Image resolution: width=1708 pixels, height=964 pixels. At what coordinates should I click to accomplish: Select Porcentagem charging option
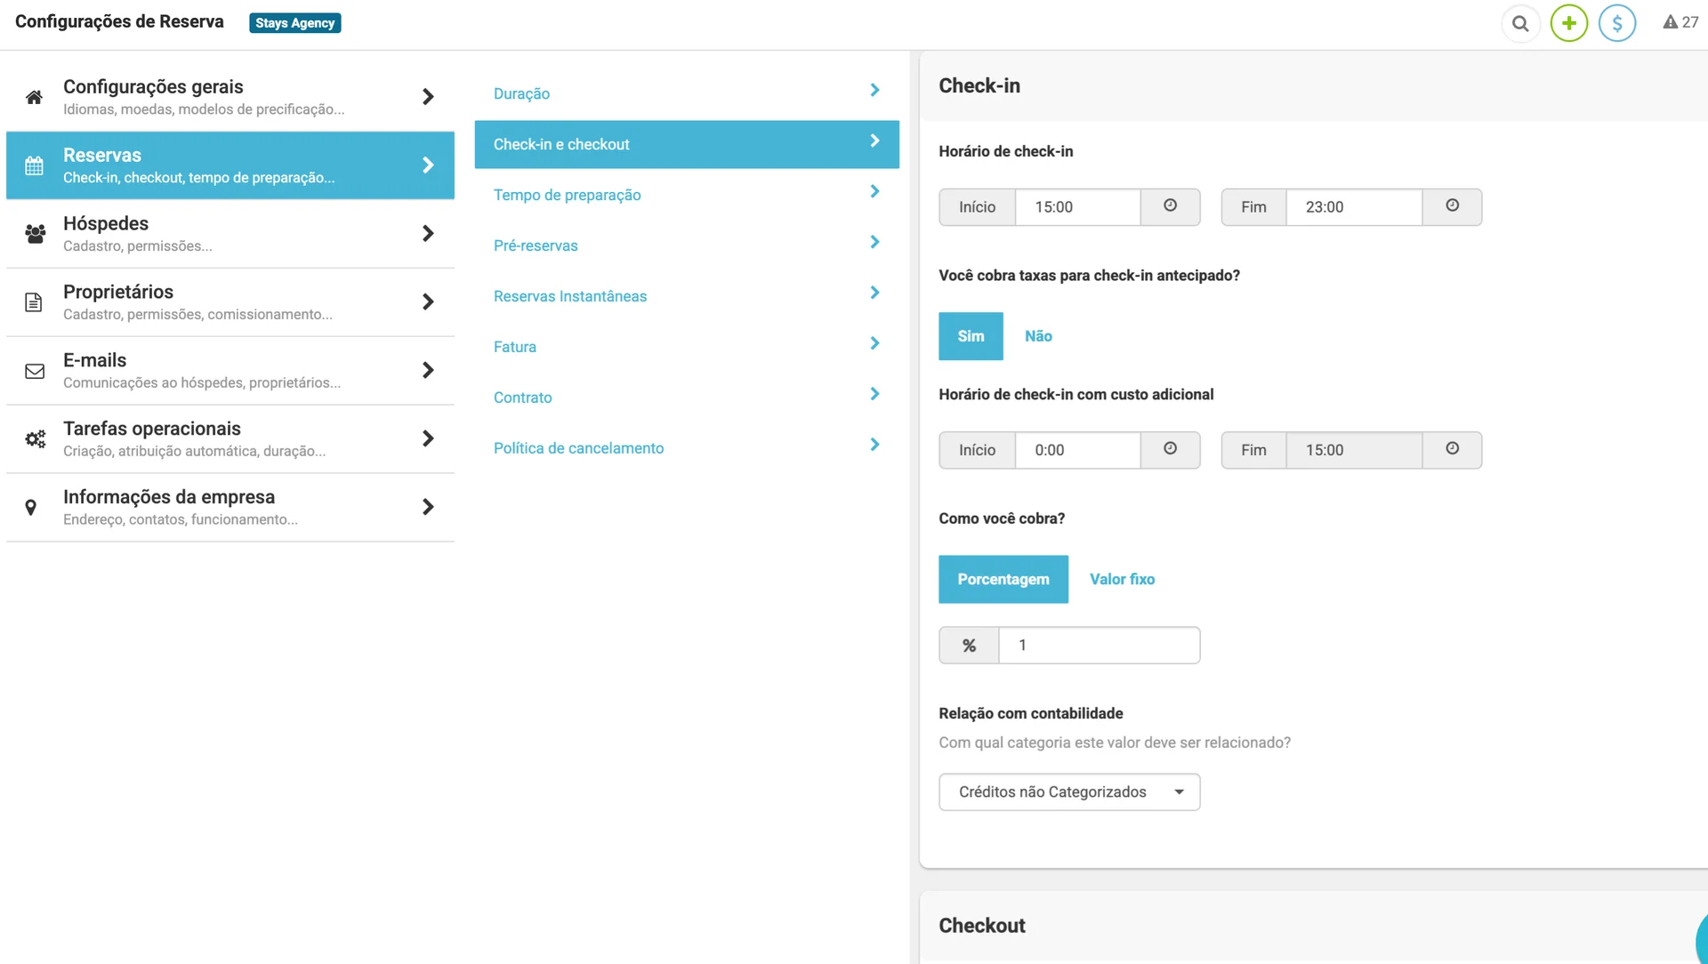pos(1003,580)
